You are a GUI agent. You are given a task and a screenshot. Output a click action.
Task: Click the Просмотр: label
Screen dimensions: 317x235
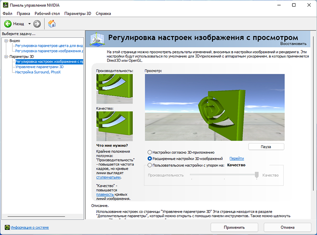pyautogui.click(x=153, y=71)
